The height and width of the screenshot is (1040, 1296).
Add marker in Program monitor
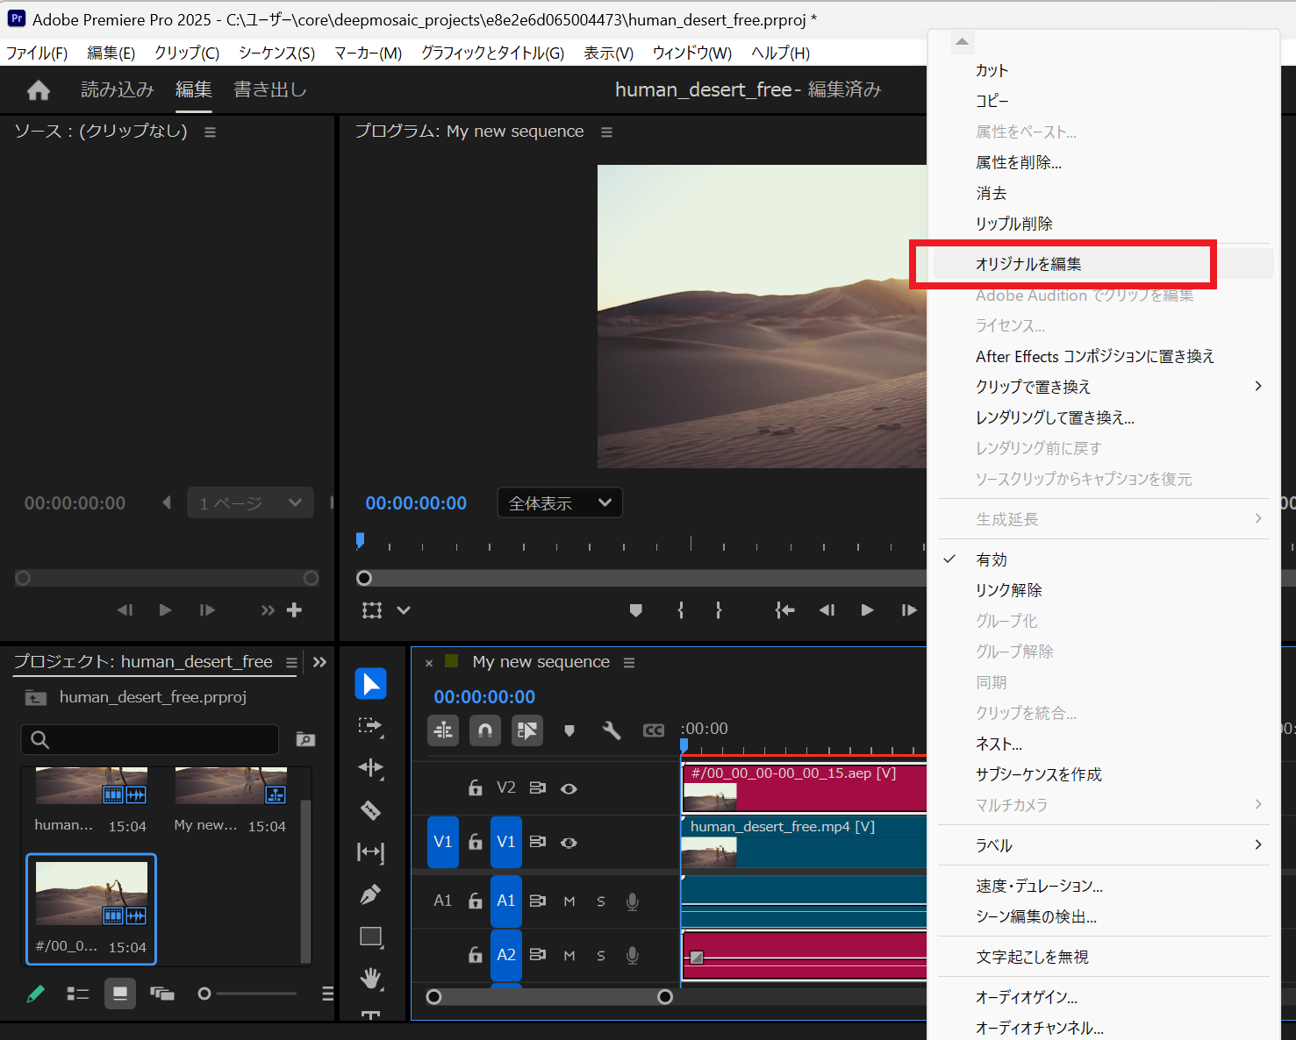pos(636,610)
